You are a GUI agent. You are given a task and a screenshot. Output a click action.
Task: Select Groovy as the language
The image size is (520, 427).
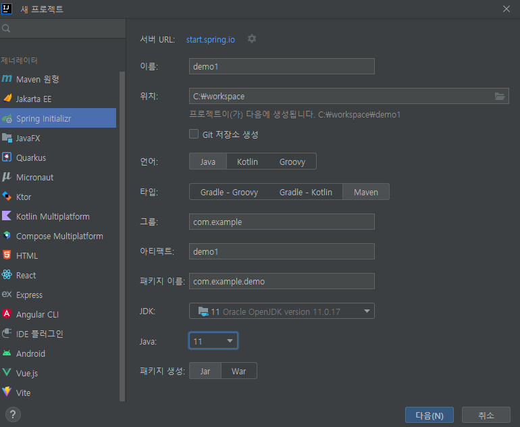point(292,161)
